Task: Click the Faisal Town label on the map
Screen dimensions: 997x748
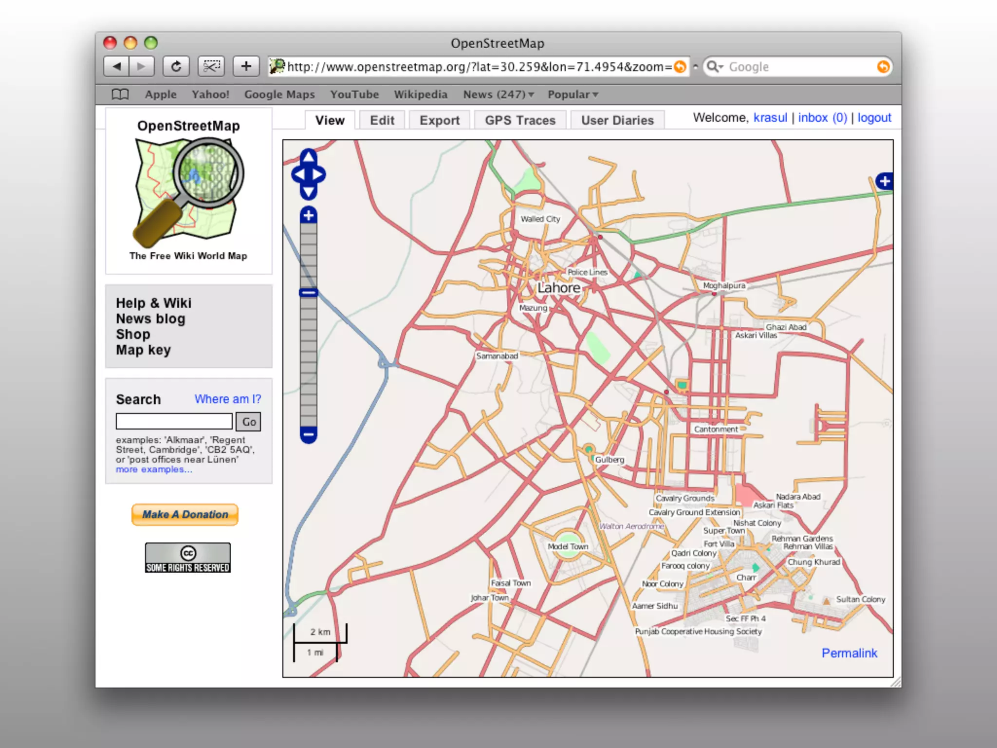Action: (x=511, y=583)
